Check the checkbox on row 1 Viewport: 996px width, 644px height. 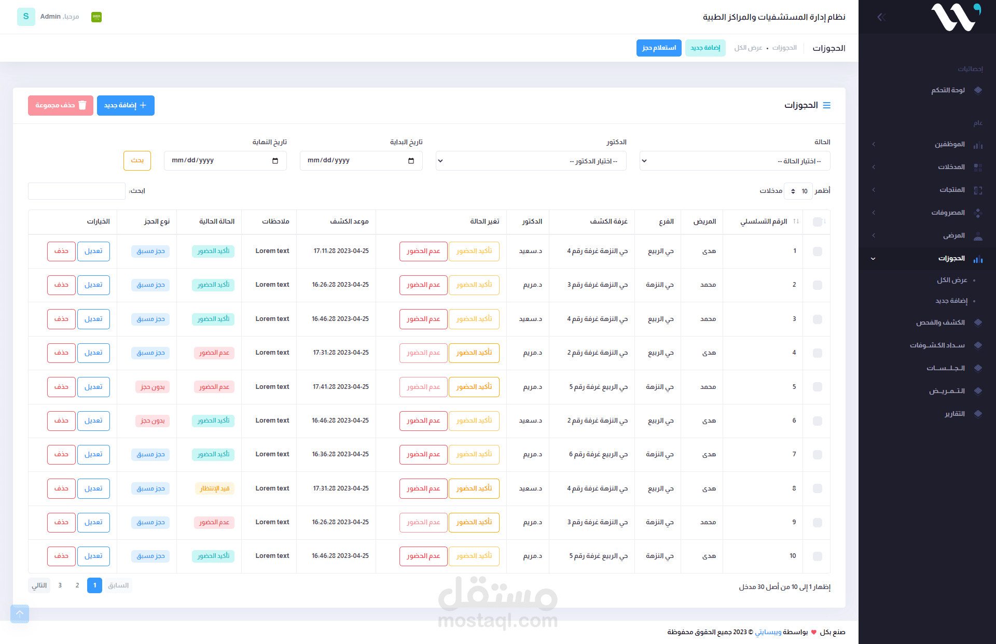818,251
